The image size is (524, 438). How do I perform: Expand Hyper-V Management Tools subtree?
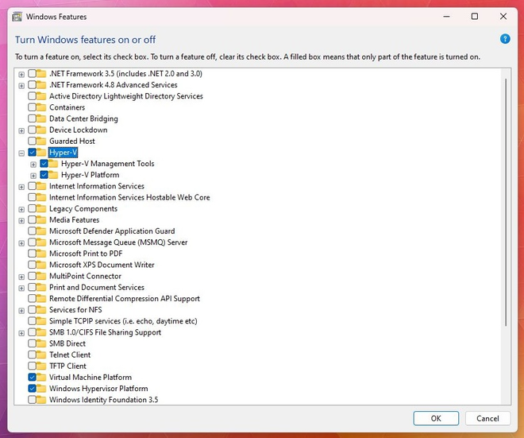33,165
